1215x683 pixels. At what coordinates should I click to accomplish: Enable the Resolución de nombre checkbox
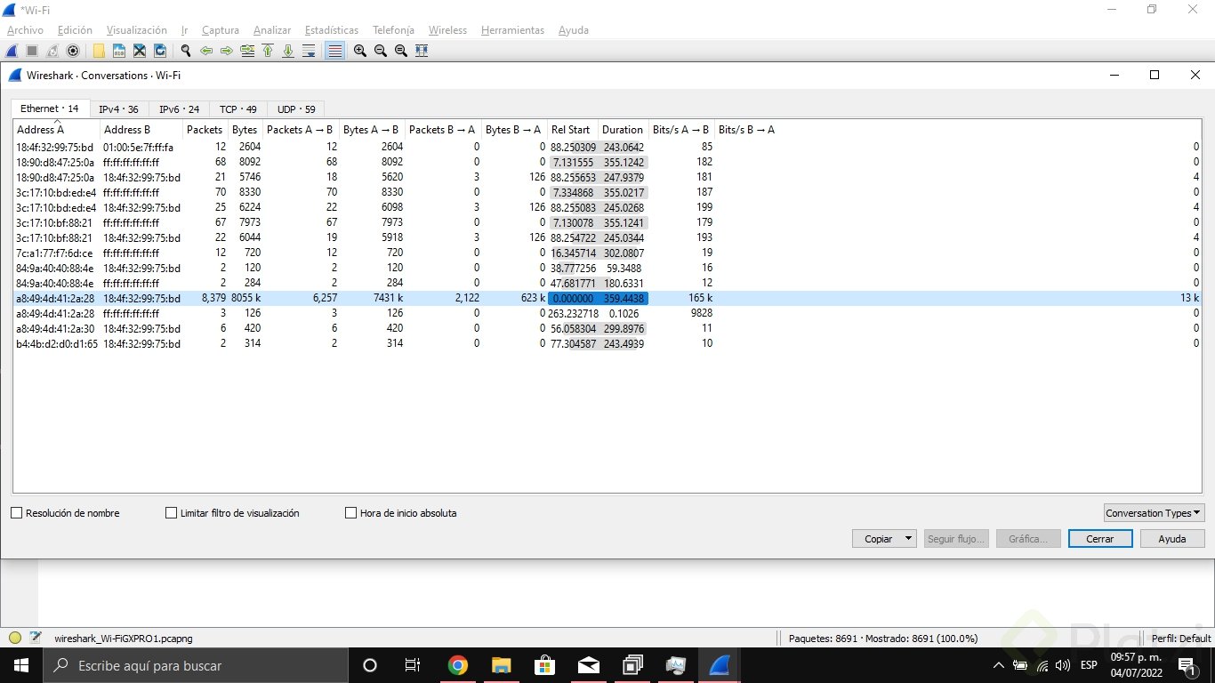[17, 513]
